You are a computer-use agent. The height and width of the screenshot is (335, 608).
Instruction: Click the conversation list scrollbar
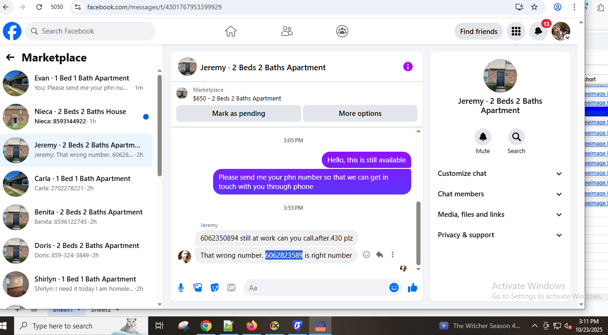159,126
